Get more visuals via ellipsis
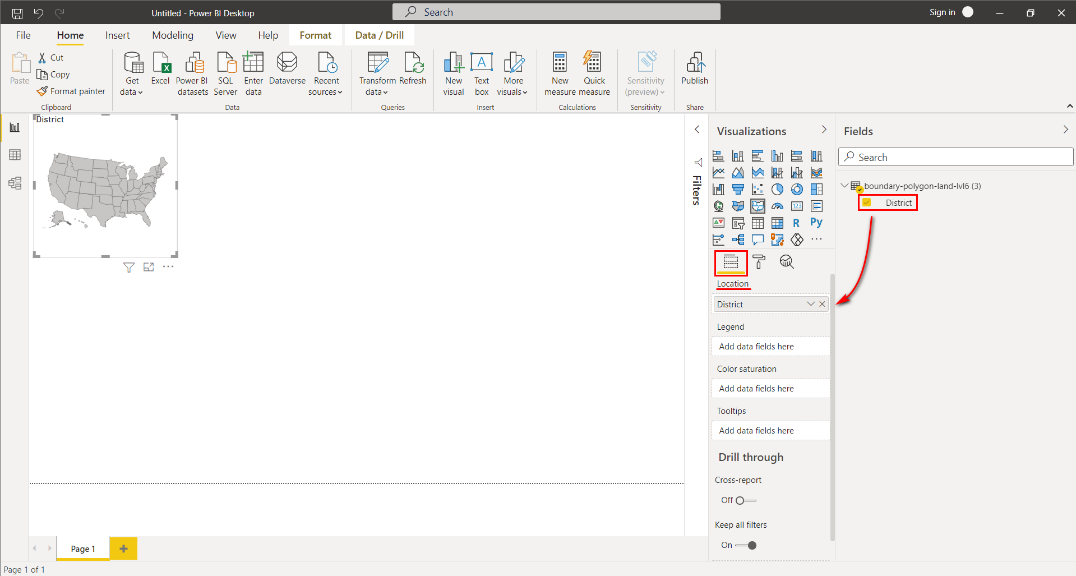 [x=816, y=239]
